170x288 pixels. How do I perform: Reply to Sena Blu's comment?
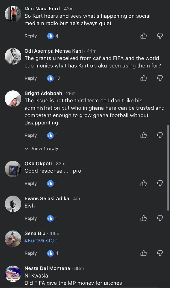click(x=31, y=253)
